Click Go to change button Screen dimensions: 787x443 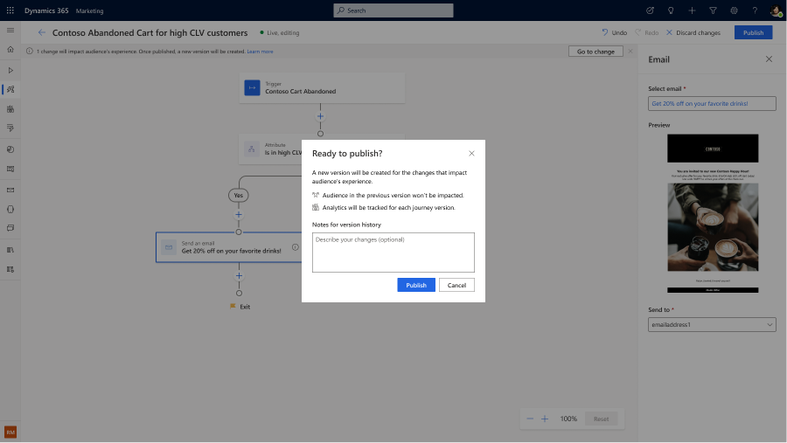click(x=595, y=52)
